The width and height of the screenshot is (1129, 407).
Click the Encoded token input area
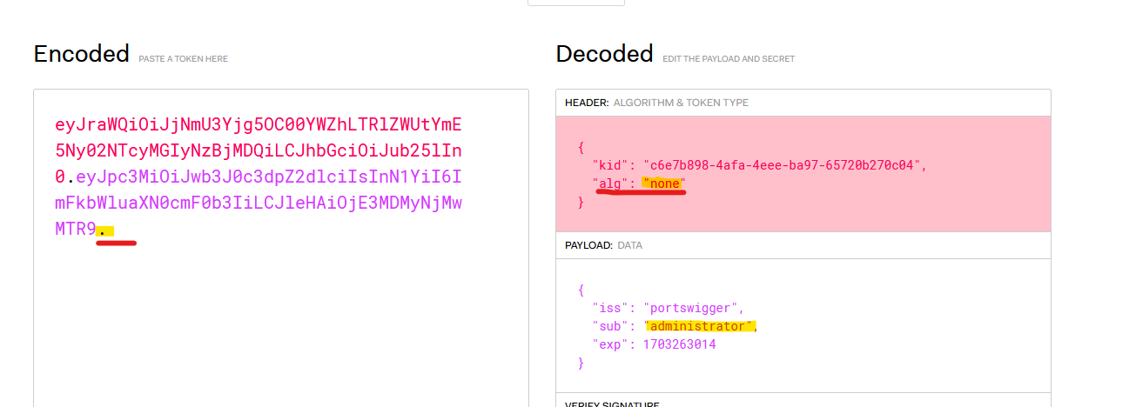[x=281, y=248]
